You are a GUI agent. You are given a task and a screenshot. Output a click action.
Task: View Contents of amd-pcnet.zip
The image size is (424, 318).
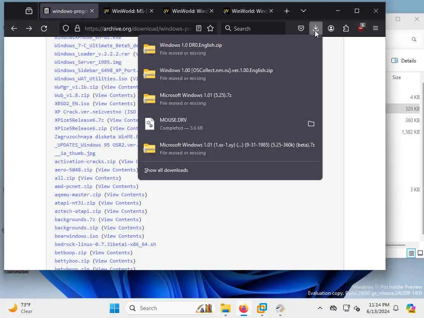(117, 186)
